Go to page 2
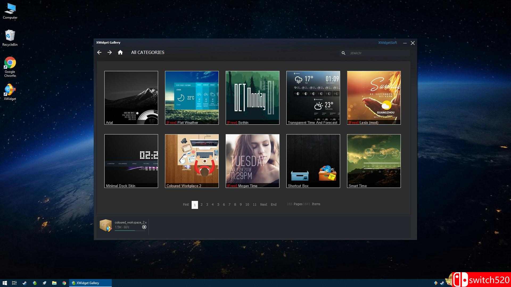511x287 pixels. pyautogui.click(x=201, y=205)
